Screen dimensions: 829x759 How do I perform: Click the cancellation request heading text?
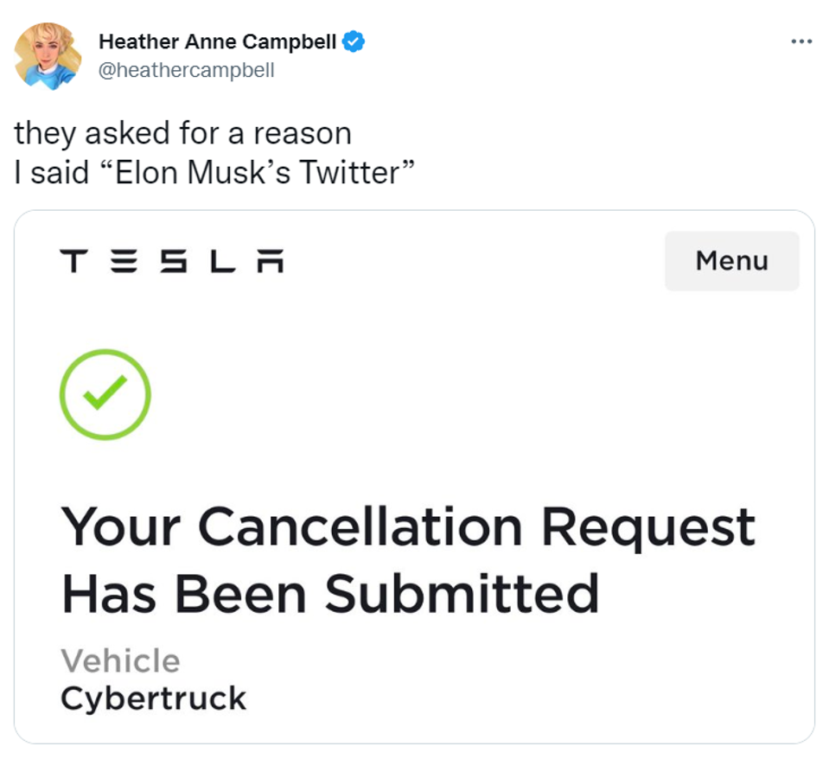[409, 558]
